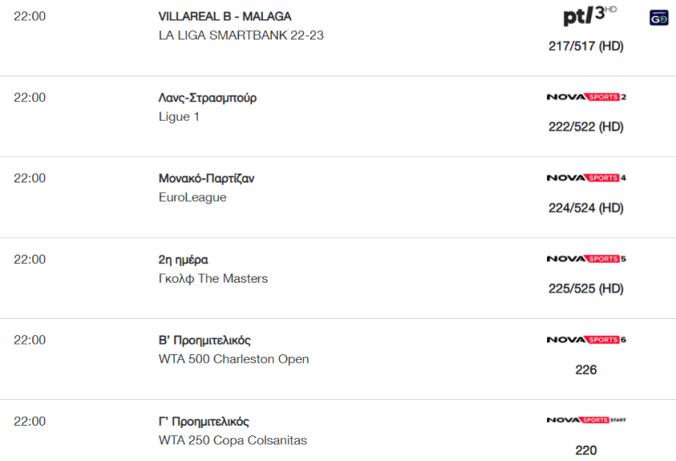Open the GO streaming app icon
This screenshot has width=676, height=461.
click(659, 18)
